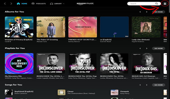
Task: Click Dove Cameron artist name
Action: point(21,93)
